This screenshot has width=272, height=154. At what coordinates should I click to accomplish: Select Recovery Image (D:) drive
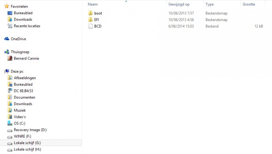(x=30, y=130)
